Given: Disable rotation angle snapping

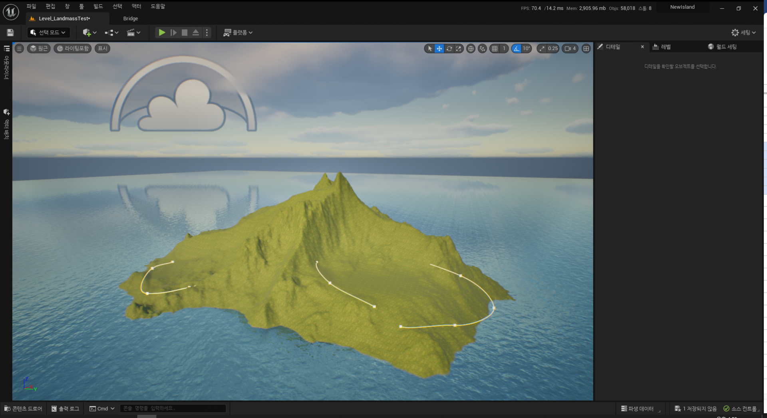Looking at the screenshot, I should (x=517, y=49).
